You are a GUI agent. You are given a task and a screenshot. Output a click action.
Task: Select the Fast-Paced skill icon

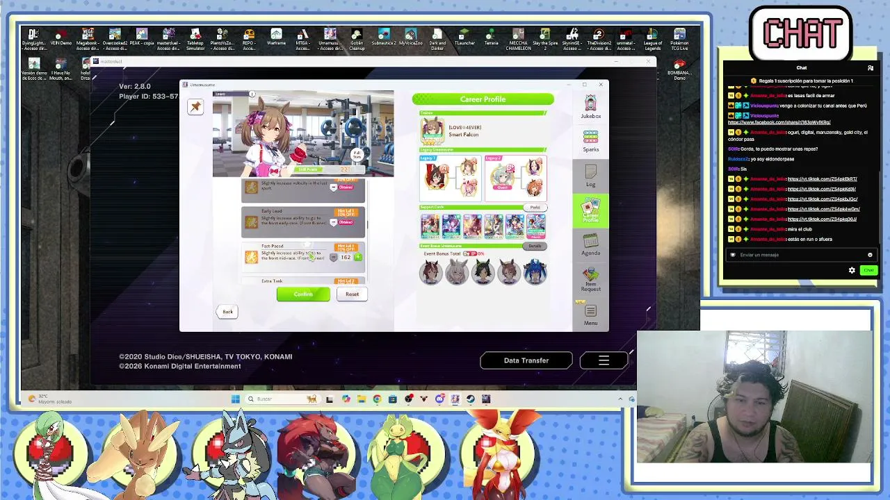[251, 257]
